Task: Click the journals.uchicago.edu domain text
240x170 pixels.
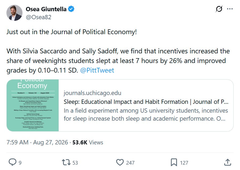Action: pos(92,93)
